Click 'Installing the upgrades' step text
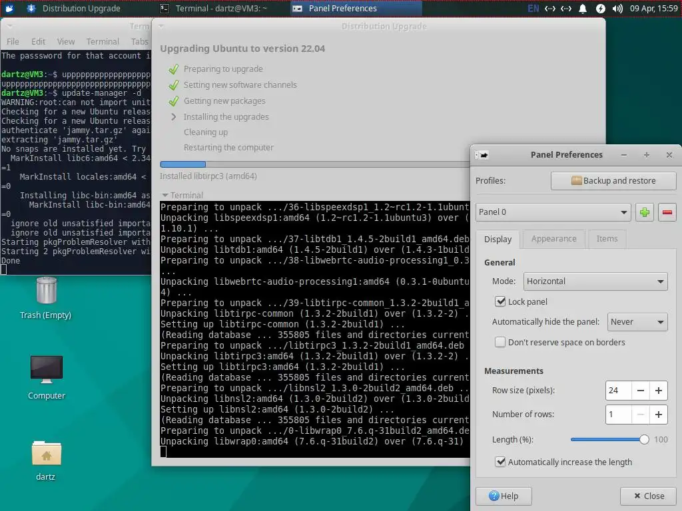The height and width of the screenshot is (511, 682). (x=226, y=116)
